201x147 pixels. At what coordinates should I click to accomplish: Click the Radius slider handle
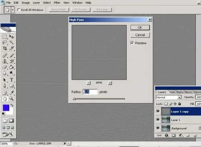74,99
